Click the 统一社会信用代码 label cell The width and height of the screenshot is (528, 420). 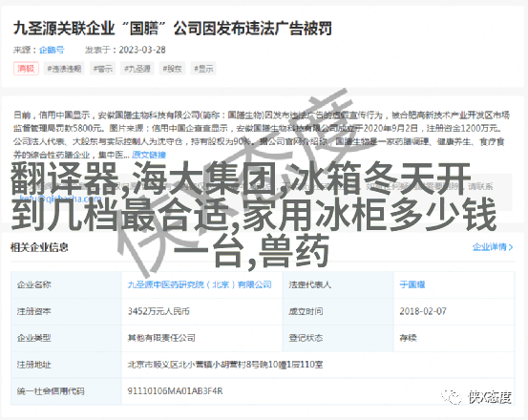[66, 391]
